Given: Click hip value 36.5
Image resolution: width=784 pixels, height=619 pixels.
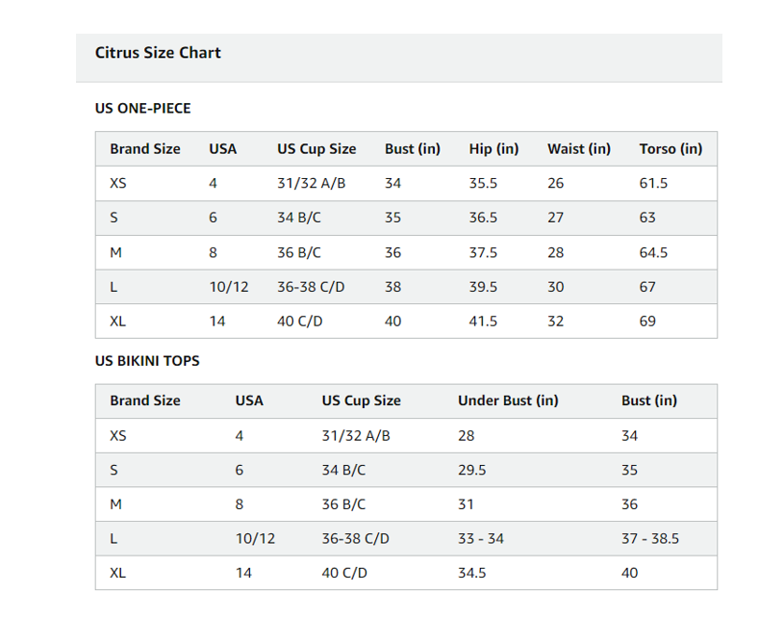Looking at the screenshot, I should coord(483,218).
